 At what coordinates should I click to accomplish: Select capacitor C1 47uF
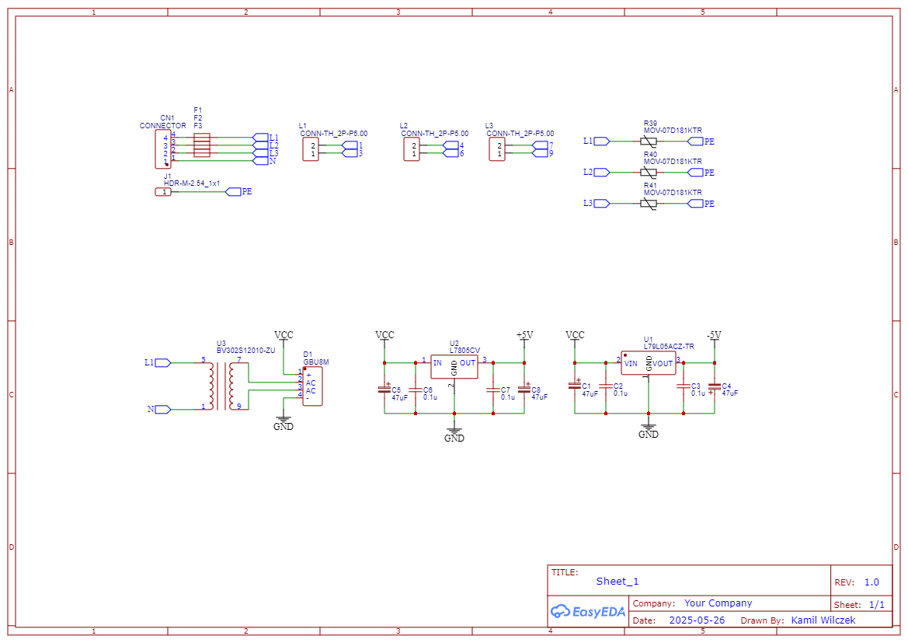tap(575, 386)
